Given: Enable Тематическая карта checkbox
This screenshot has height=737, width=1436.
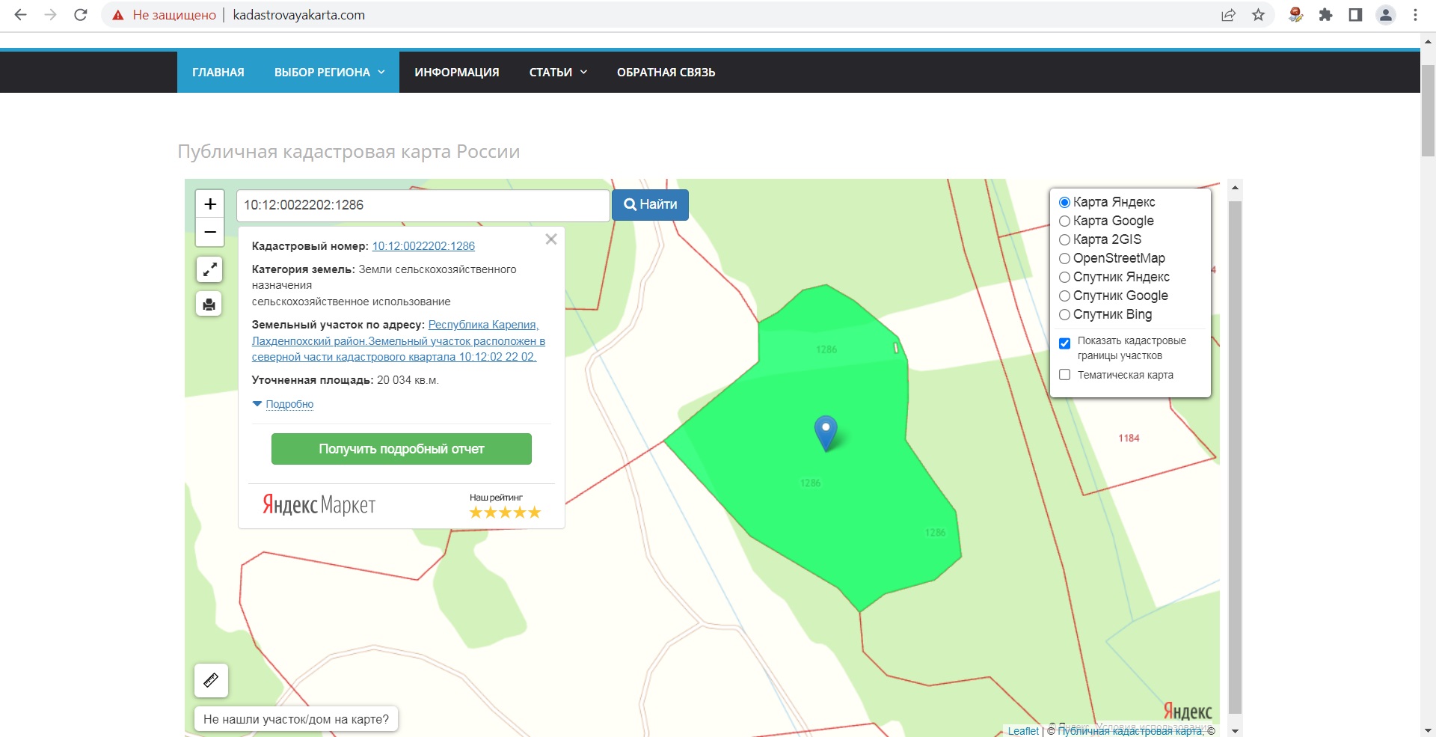Looking at the screenshot, I should [1065, 375].
